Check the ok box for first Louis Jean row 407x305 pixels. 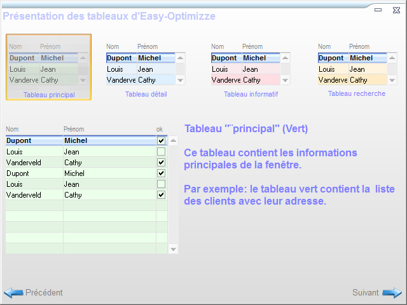click(x=161, y=152)
